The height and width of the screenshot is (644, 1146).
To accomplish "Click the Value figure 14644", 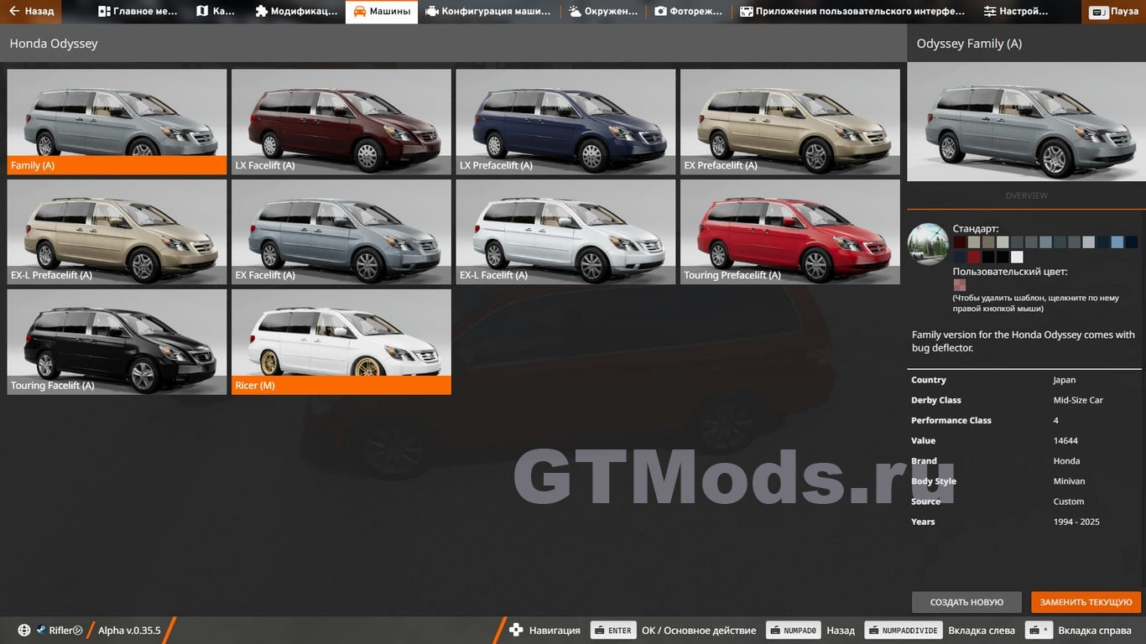I will click(1065, 440).
